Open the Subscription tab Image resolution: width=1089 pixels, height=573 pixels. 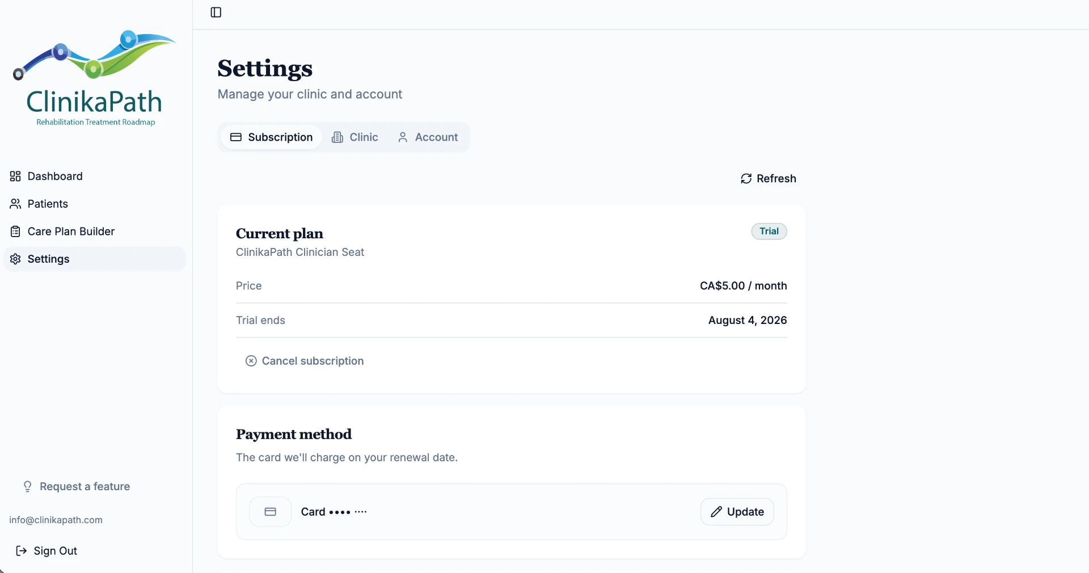tap(271, 137)
